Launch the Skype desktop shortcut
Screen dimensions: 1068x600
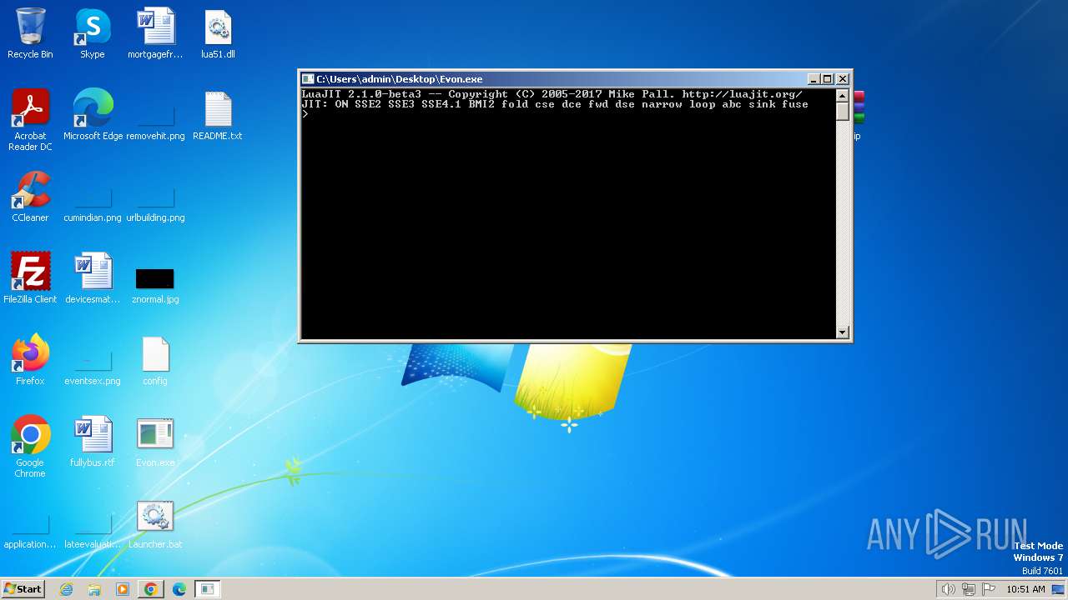93,34
